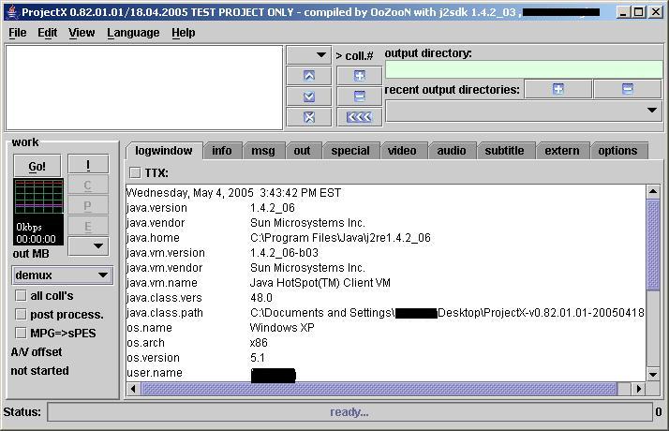Switch to the video tab
Screen dimensions: 669x431
pos(402,151)
